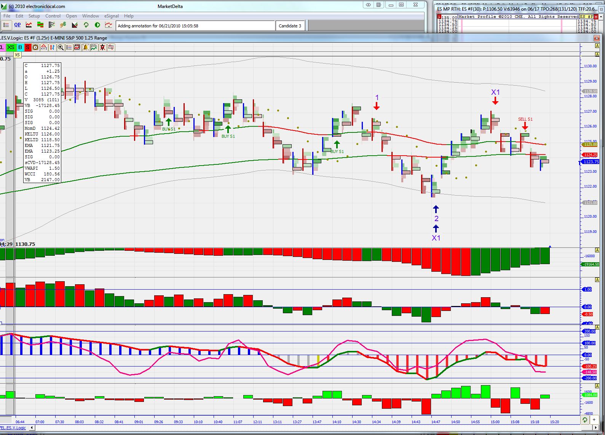Click the green play circle icon
Viewport: 605px width, 435px height.
(x=97, y=25)
